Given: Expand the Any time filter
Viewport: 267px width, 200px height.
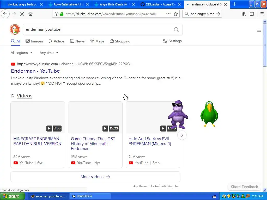Looking at the screenshot, I should [x=49, y=53].
